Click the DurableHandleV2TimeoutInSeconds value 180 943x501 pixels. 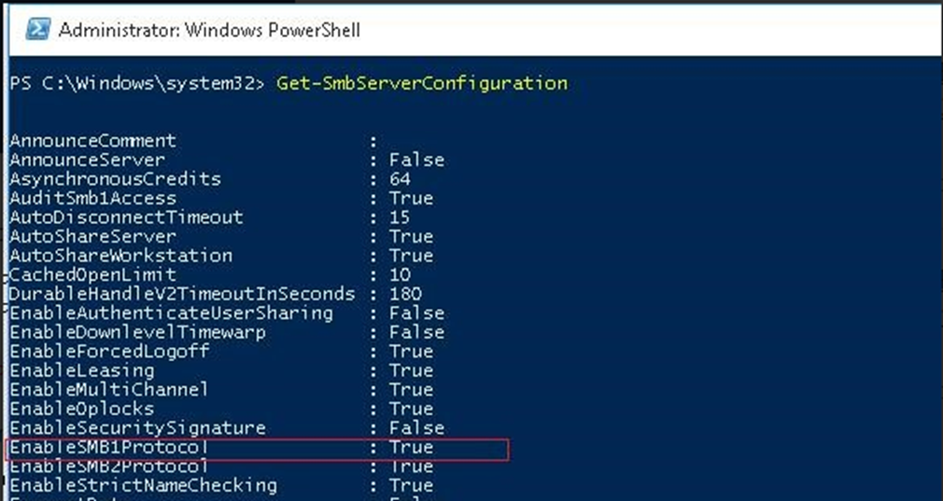coord(405,294)
